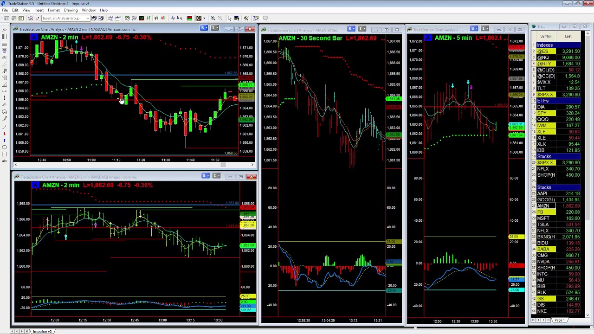Select the AMZN row in the watchlist
The image size is (594, 334).
coord(543,206)
